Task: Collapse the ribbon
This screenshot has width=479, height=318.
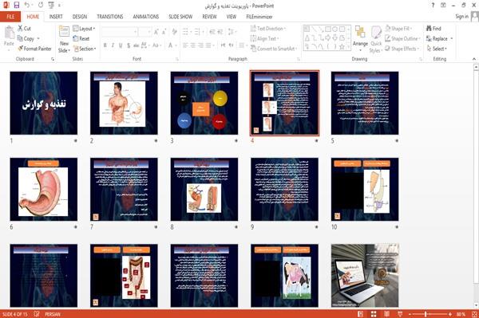Action: click(474, 59)
